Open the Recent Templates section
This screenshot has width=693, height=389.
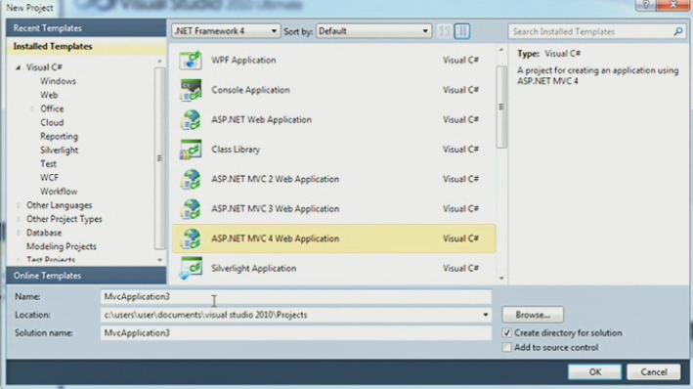[86, 27]
